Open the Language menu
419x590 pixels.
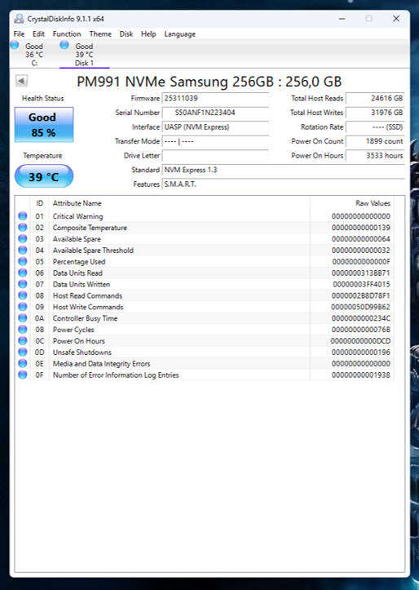click(x=179, y=34)
